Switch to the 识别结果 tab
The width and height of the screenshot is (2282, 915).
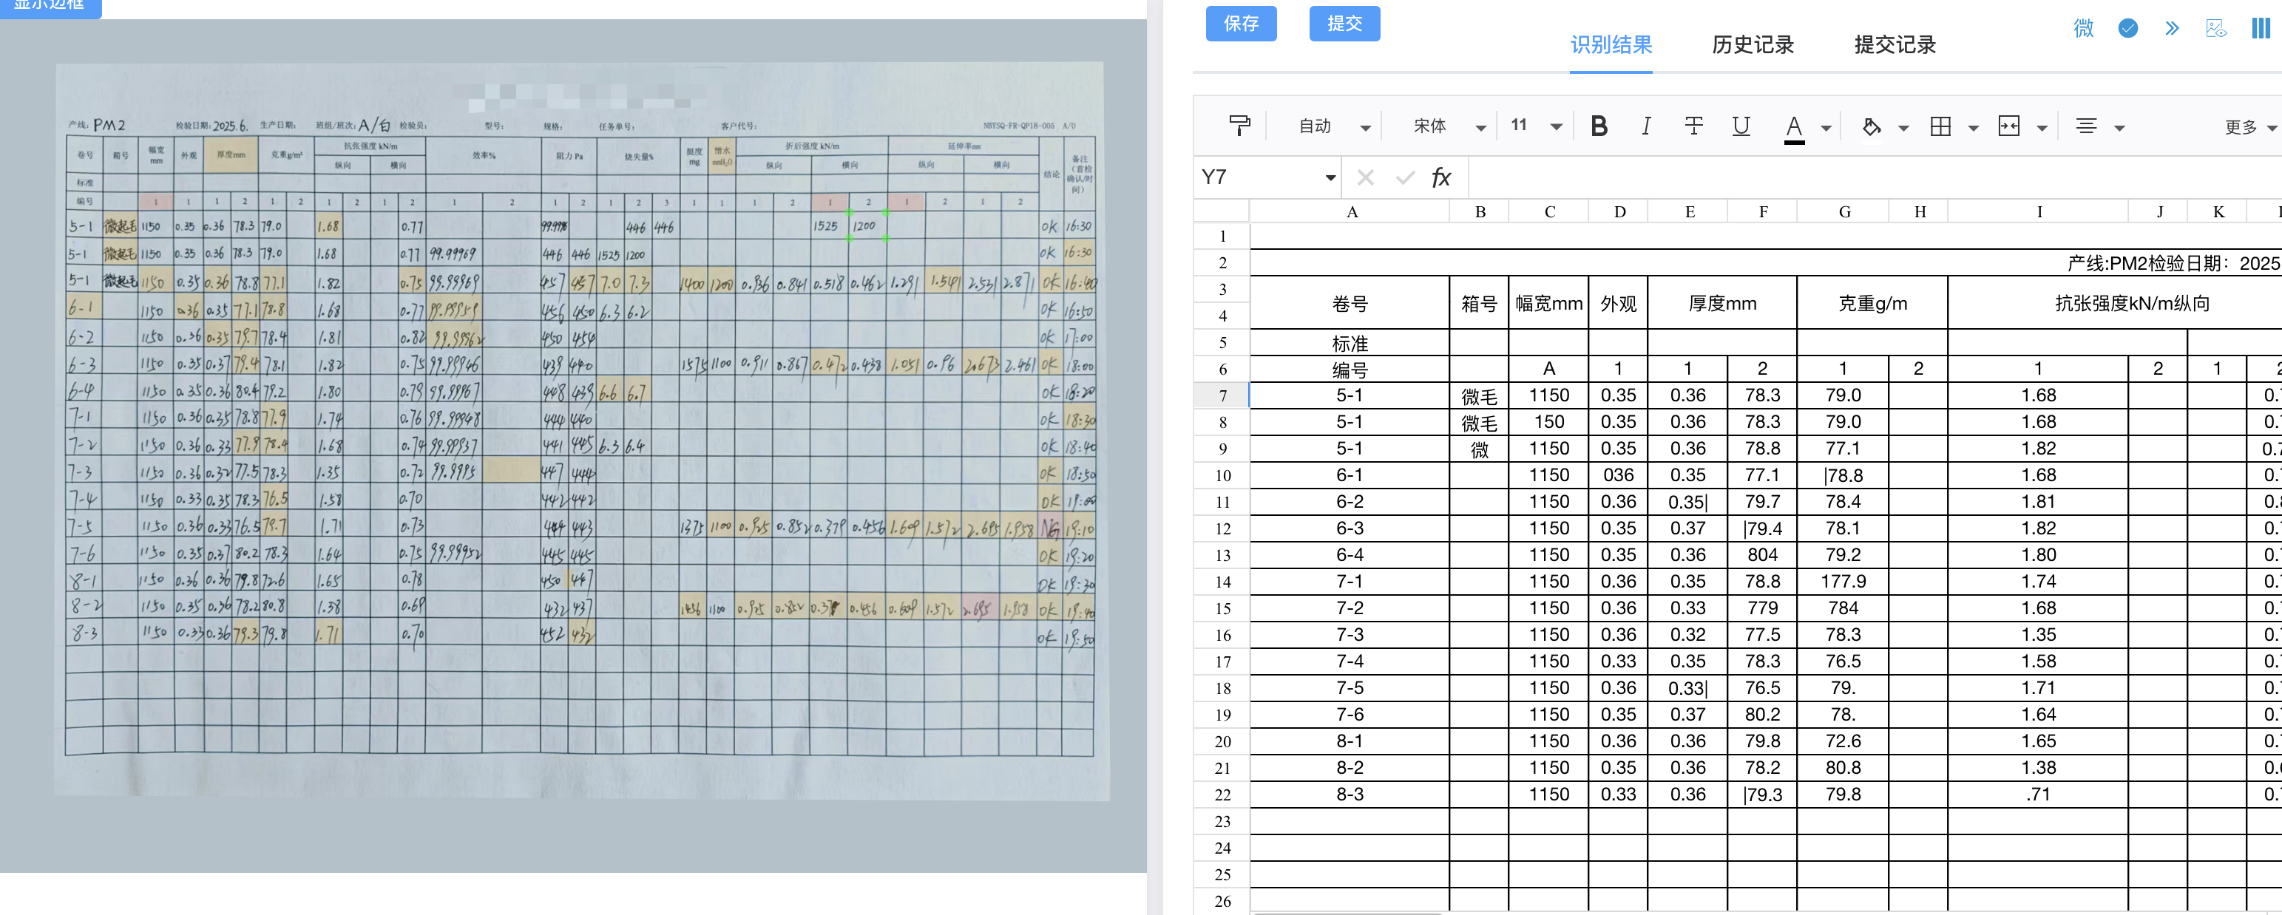pyautogui.click(x=1611, y=45)
